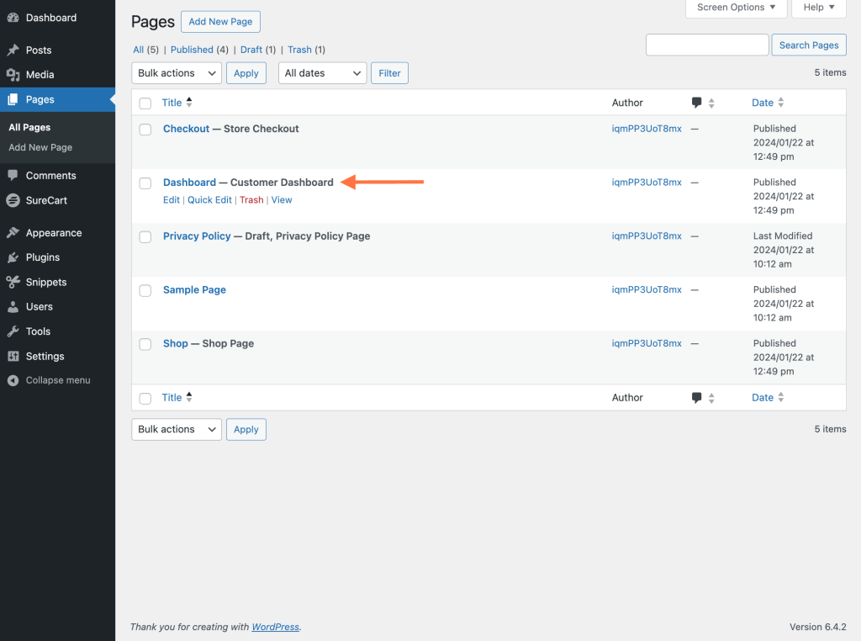
Task: Click inside the search pages field
Action: tap(706, 45)
